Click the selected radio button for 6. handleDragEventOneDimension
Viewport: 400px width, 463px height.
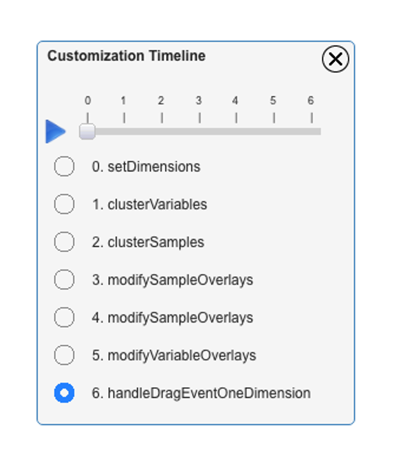click(x=64, y=393)
